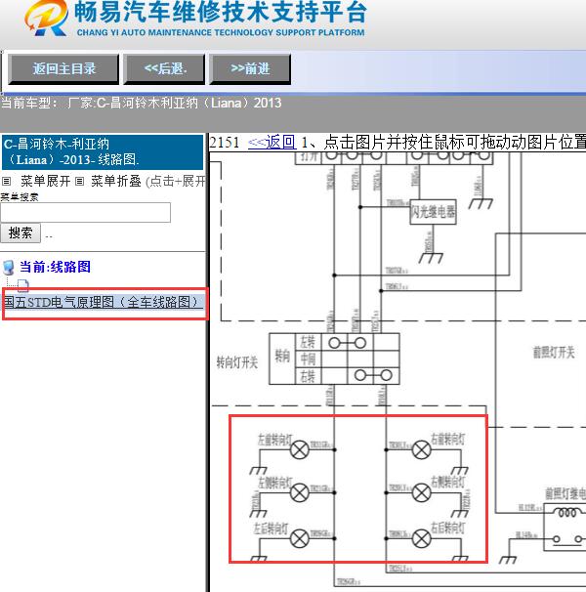This screenshot has height=592, width=586.
Task: Click the <<返回 link above the diagram
Action: [x=272, y=143]
